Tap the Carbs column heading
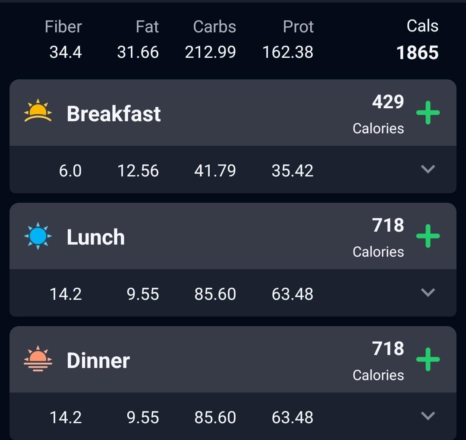466x440 pixels. pyautogui.click(x=214, y=27)
